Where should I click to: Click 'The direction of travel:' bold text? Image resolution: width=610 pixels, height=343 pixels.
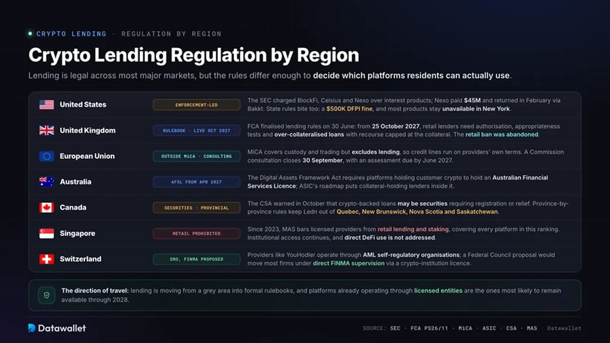(95, 291)
